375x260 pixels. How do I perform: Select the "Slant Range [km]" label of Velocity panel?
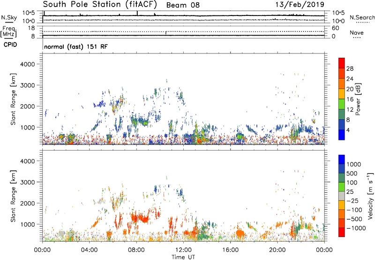(13, 196)
